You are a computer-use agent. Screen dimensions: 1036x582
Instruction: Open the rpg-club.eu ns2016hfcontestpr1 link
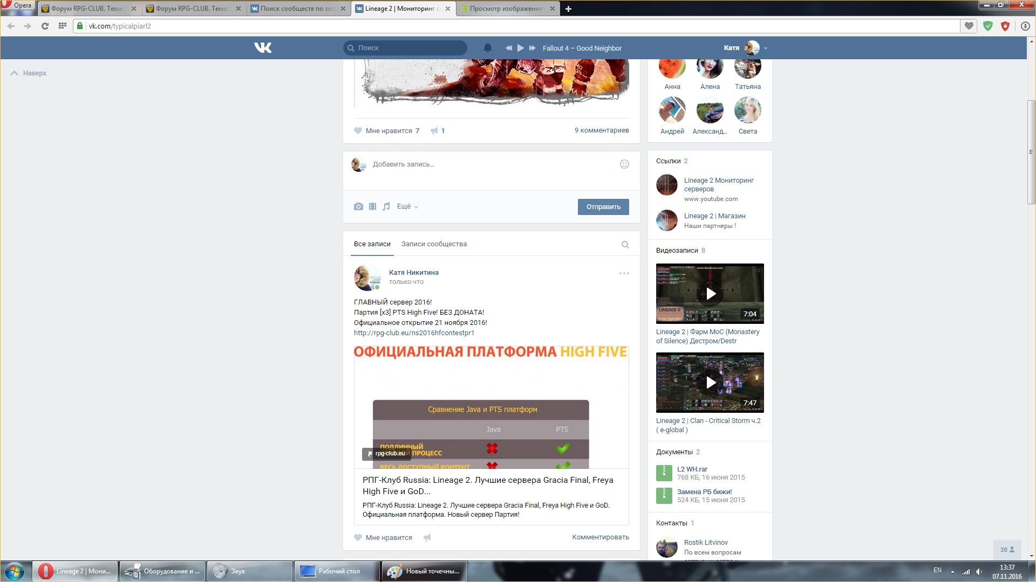(414, 333)
